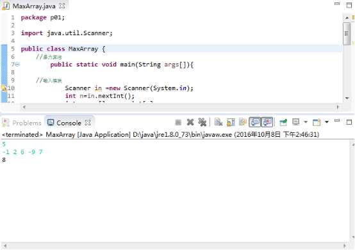The image size is (355, 250).
Task: Click editor vertical scrollbar up arrow
Action: point(347,18)
